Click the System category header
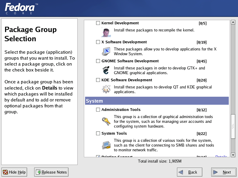 pyautogui.click(x=157, y=101)
